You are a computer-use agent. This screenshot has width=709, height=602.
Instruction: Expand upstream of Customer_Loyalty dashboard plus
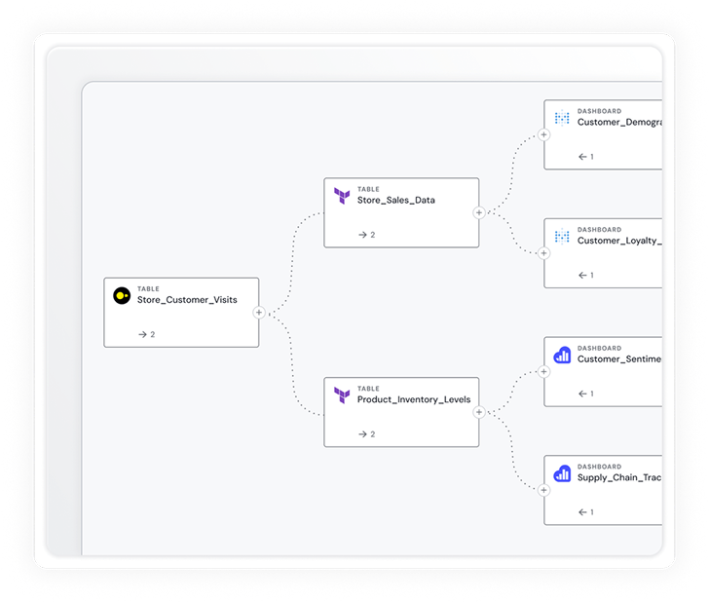(544, 253)
